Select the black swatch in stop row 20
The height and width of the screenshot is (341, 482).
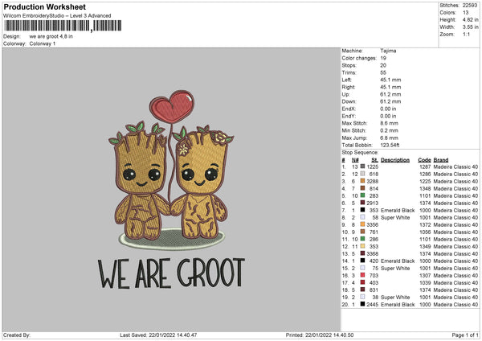pos(363,304)
